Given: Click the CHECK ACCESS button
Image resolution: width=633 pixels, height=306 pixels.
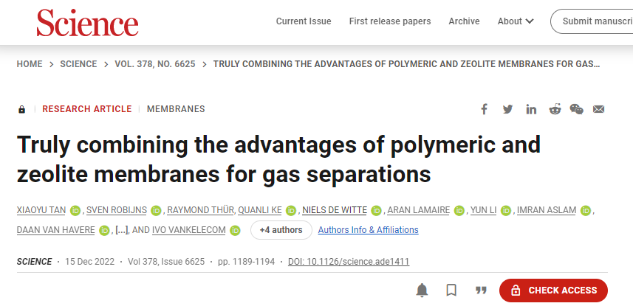Looking at the screenshot, I should 553,291.
